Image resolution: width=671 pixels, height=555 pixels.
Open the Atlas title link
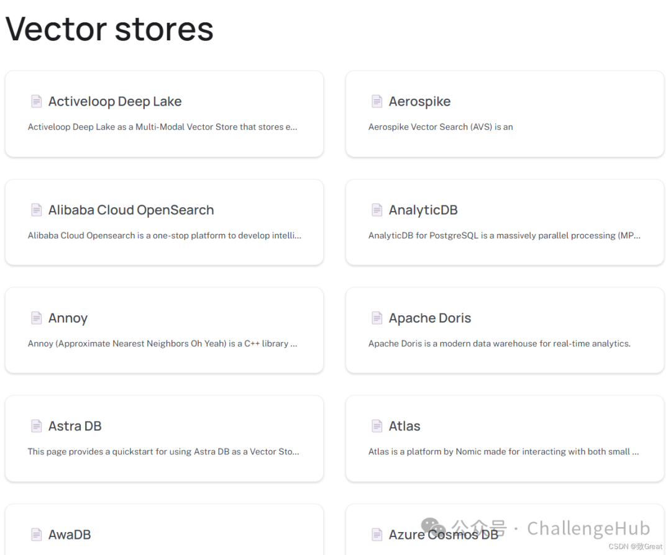click(x=404, y=426)
